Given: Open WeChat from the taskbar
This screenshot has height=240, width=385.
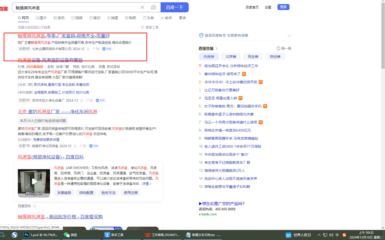Looking at the screenshot, I should pos(70,235).
